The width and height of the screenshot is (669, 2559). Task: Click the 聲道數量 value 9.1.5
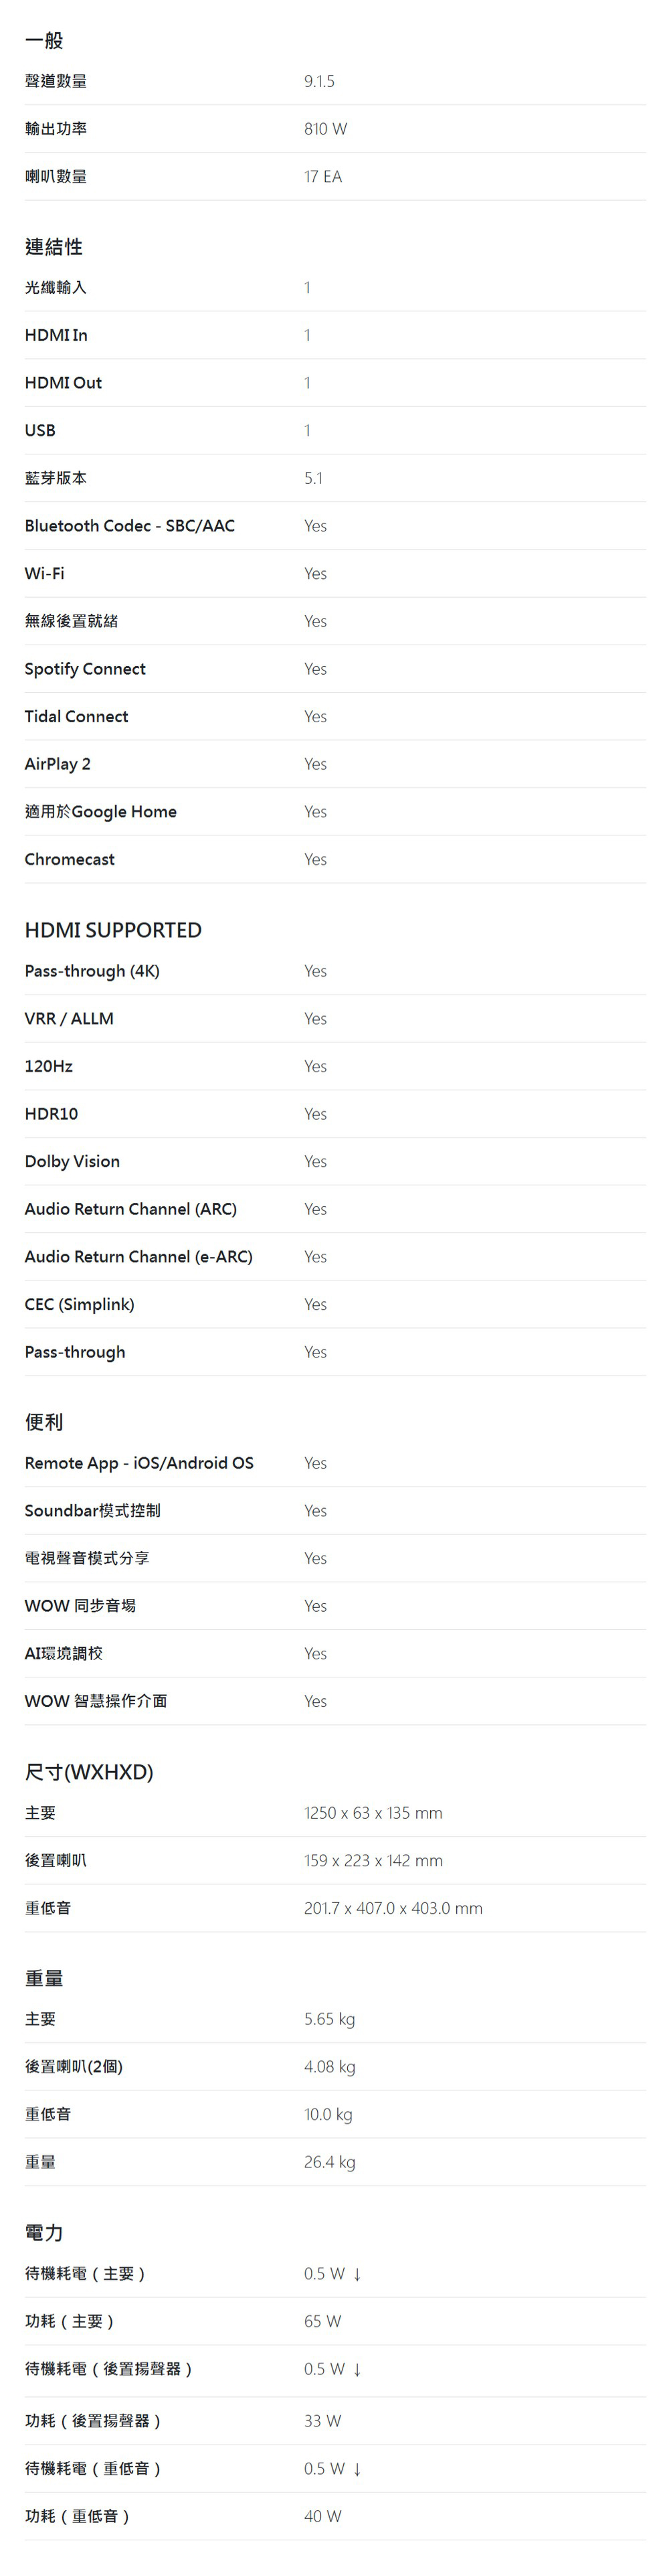320,82
